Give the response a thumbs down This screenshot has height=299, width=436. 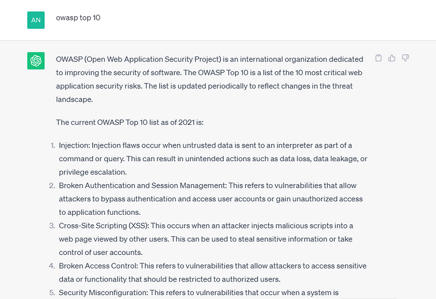[405, 58]
